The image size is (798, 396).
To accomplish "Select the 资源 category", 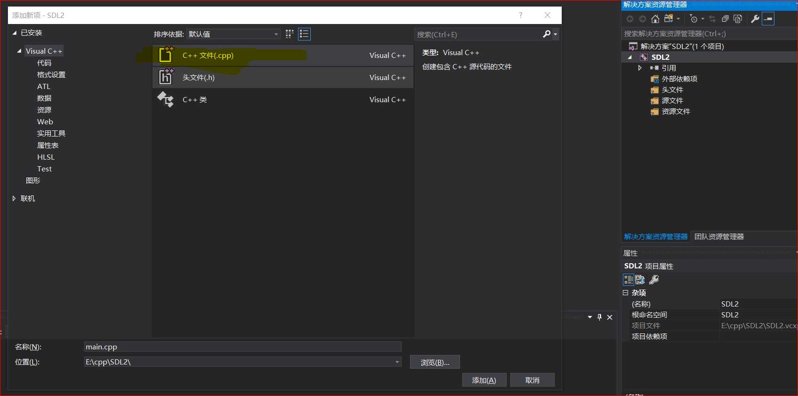I will pyautogui.click(x=44, y=110).
